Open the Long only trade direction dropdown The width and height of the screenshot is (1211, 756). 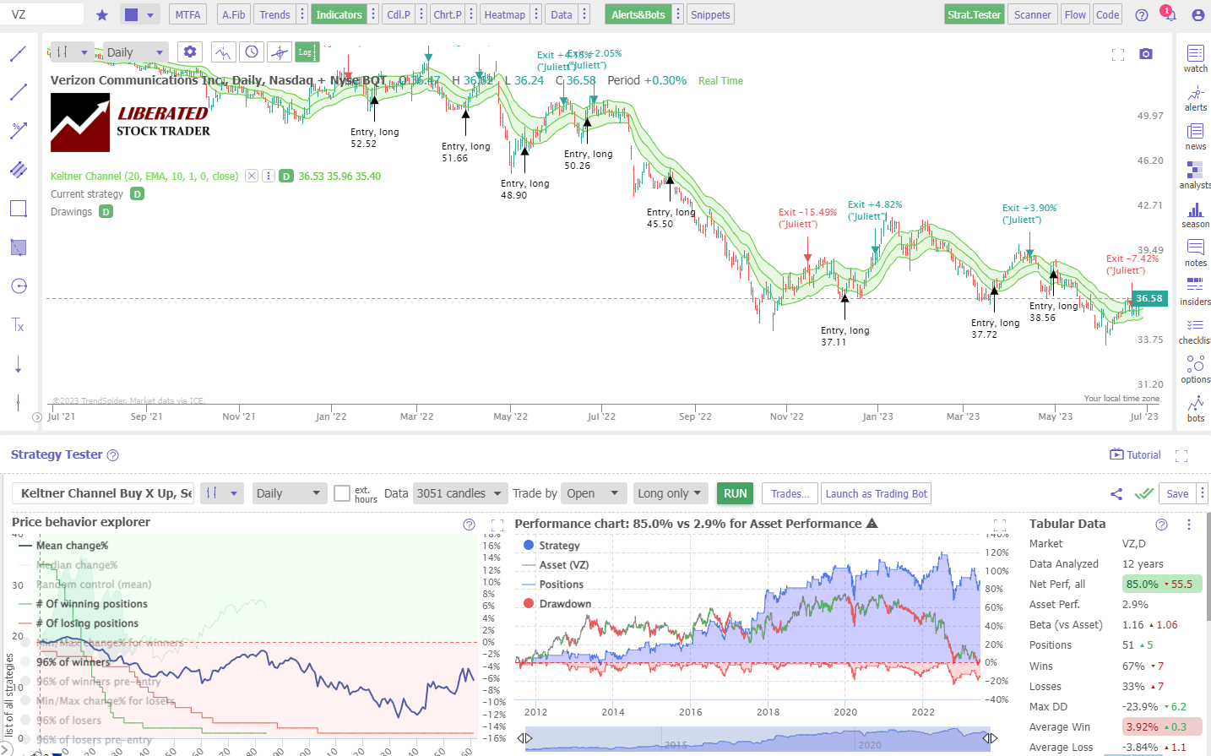coord(670,493)
